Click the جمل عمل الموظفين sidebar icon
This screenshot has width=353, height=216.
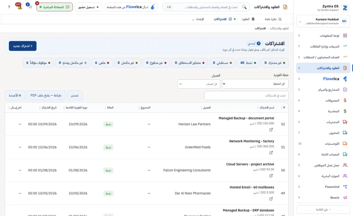[345, 165]
